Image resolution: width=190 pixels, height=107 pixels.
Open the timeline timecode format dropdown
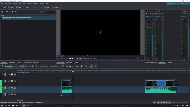[x=59, y=66]
